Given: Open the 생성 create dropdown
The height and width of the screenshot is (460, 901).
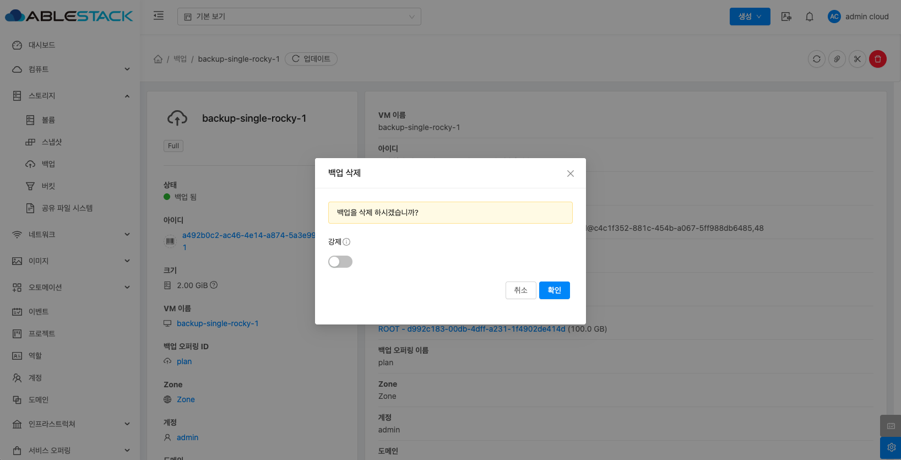Looking at the screenshot, I should click(750, 17).
